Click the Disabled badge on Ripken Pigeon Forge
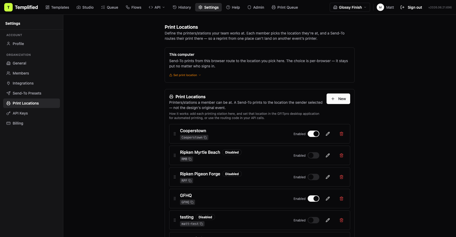456x237 pixels. click(x=232, y=174)
